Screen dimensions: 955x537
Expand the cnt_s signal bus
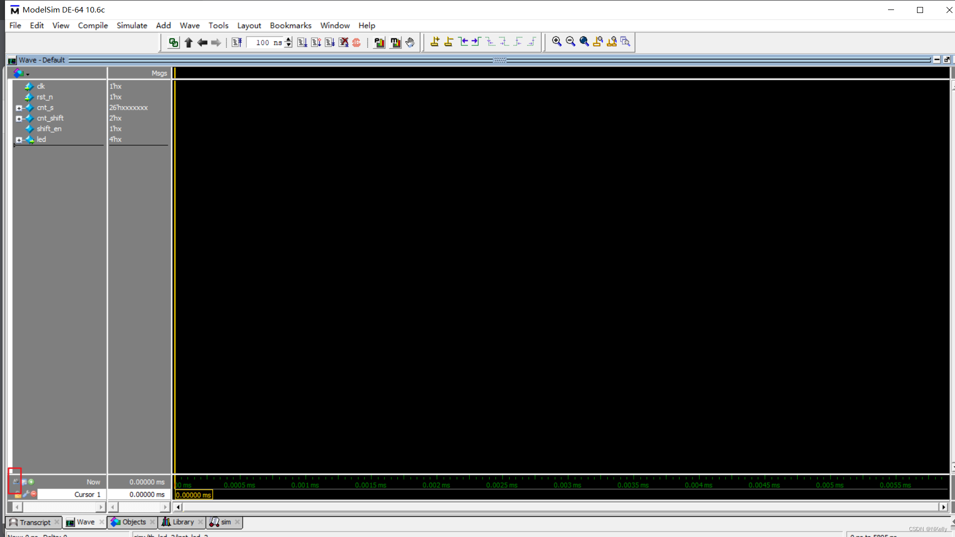(x=19, y=108)
